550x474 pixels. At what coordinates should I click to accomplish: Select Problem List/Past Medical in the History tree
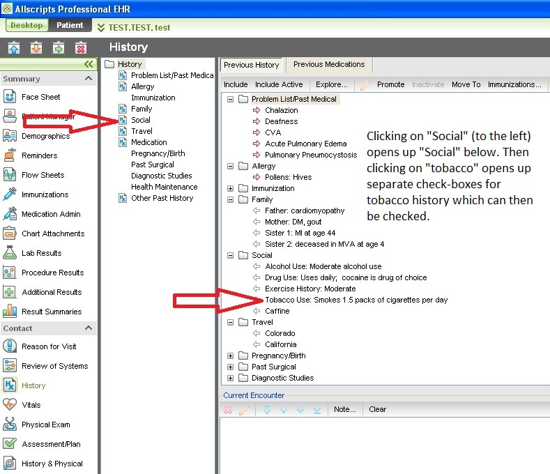click(x=172, y=75)
